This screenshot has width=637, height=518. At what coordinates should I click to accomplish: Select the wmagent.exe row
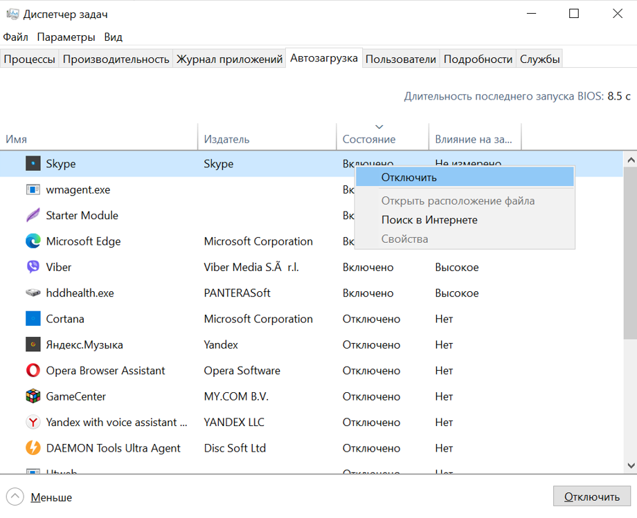311,189
